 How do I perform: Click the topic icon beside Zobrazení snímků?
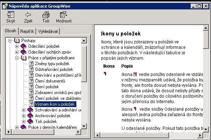[x=31, y=93]
